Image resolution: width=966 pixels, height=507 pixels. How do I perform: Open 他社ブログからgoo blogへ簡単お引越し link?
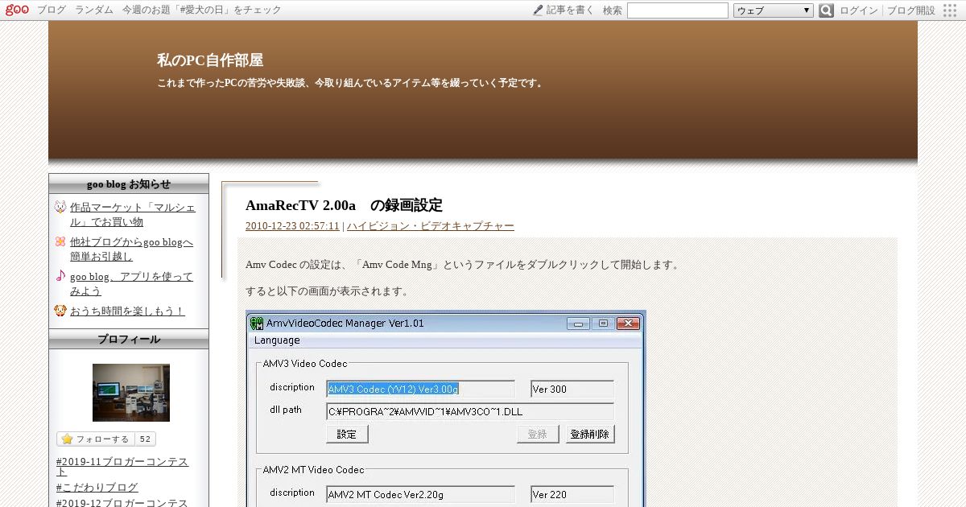(132, 249)
